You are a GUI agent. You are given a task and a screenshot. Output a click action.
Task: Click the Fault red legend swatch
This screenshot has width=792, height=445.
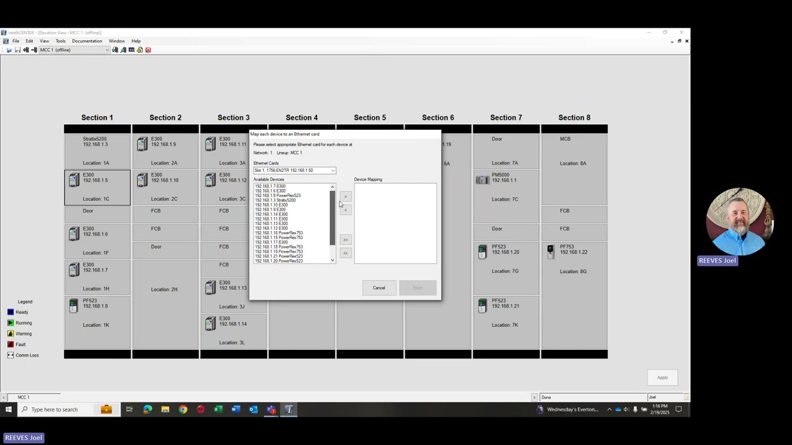click(11, 344)
